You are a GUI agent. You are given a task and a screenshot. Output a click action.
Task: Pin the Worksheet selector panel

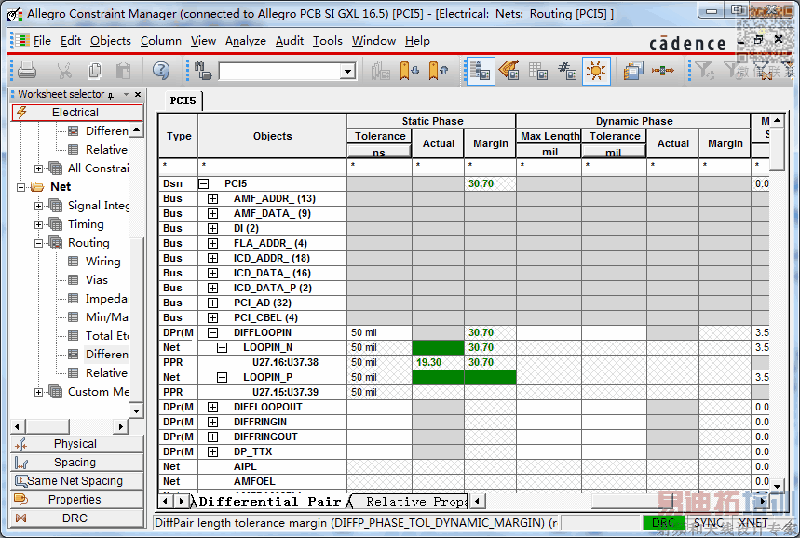point(111,95)
